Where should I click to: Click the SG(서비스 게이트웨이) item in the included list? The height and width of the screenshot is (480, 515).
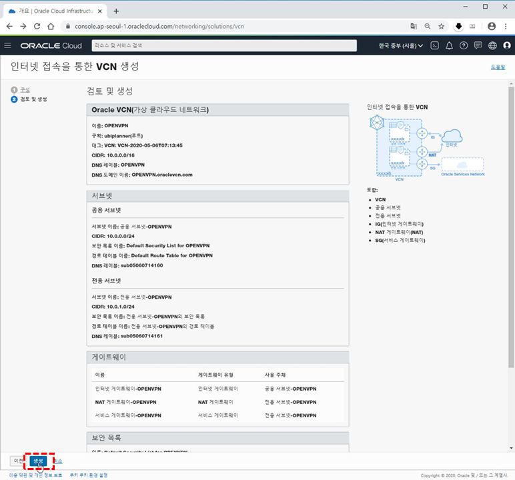click(x=400, y=240)
